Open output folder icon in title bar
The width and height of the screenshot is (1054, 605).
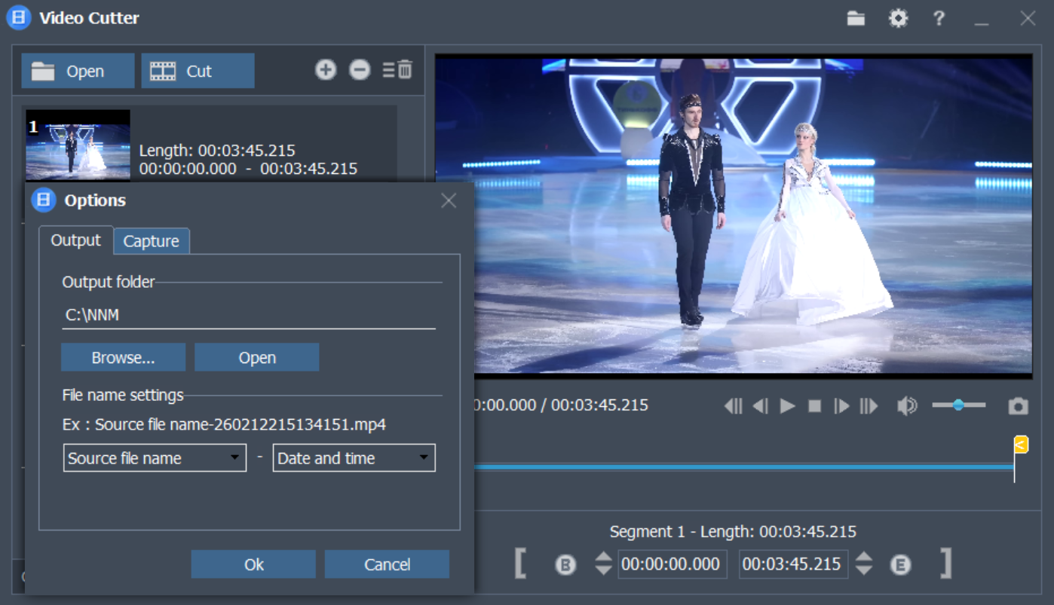point(856,19)
